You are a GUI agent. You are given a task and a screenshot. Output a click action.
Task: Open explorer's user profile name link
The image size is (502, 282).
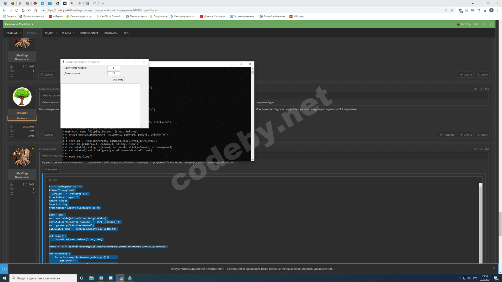pos(22,113)
